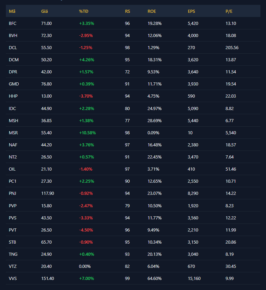This screenshot has height=290, width=266.
Task: Select the DPR ticker
Action: [13, 72]
